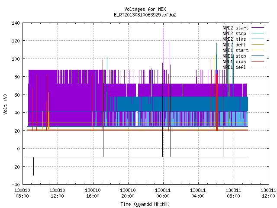Click the 130811 00:00 time tick label
Viewport: 277px width, 208px height.
click(163, 193)
